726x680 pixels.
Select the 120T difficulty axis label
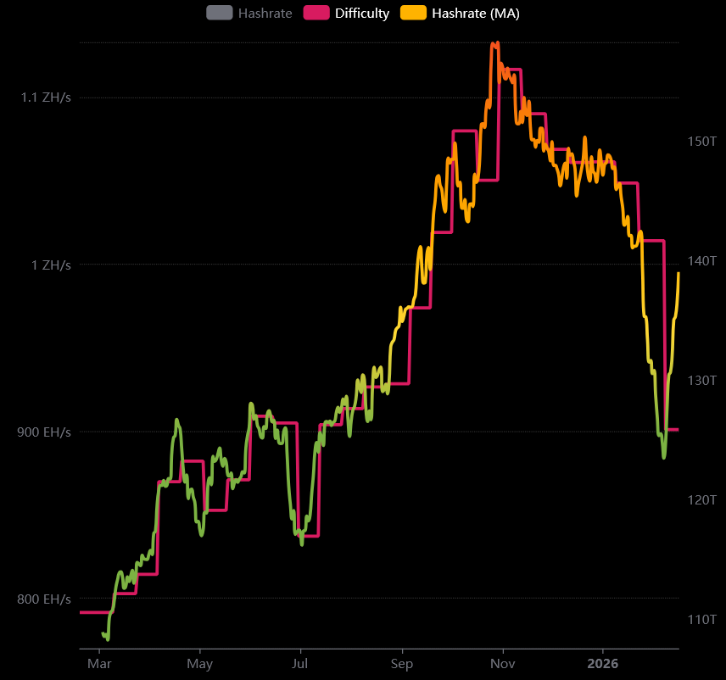[x=701, y=499]
